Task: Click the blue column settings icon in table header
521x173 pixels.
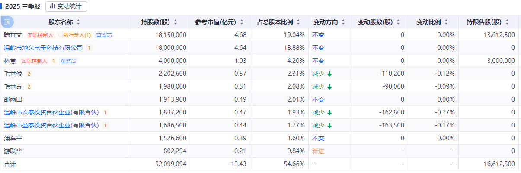Action: (7, 22)
